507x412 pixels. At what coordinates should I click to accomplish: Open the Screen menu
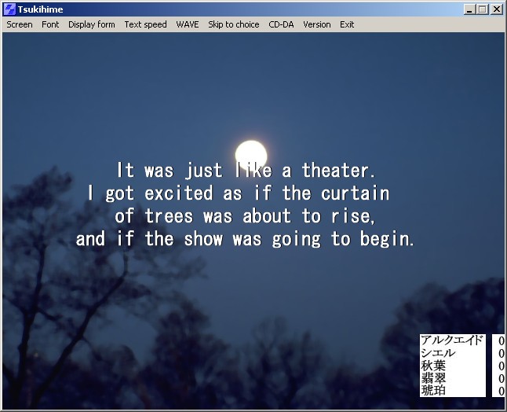point(20,24)
